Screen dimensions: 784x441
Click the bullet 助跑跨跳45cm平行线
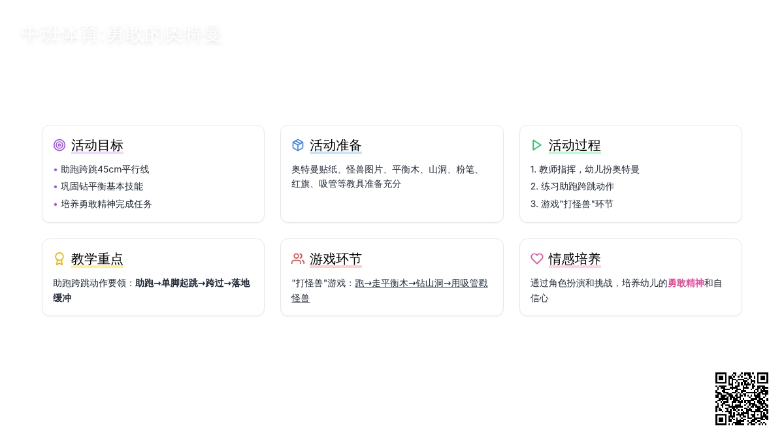click(x=105, y=169)
